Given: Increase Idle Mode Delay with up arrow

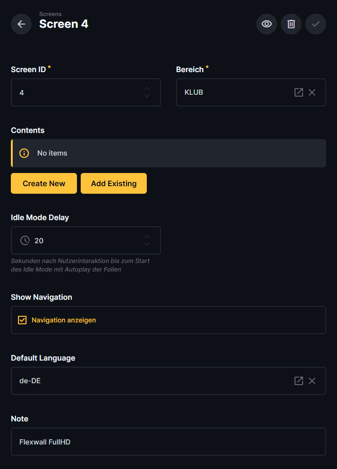Looking at the screenshot, I should coord(147,237).
